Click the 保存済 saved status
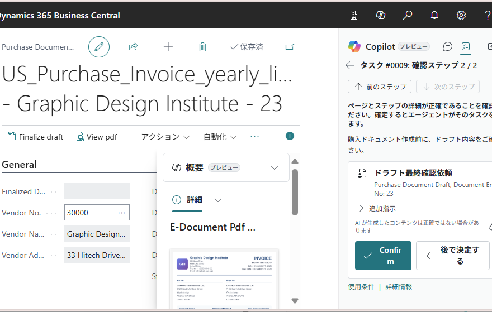Screen dimensions: 492x312 [x=247, y=47]
